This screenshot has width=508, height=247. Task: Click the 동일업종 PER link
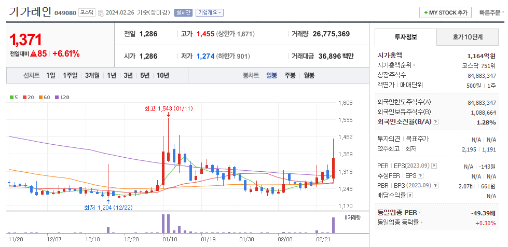pyautogui.click(x=397, y=213)
